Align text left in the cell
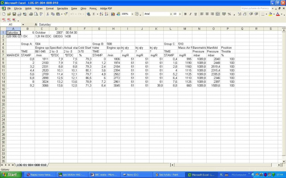This screenshot has width=286, height=178. tap(202, 14)
